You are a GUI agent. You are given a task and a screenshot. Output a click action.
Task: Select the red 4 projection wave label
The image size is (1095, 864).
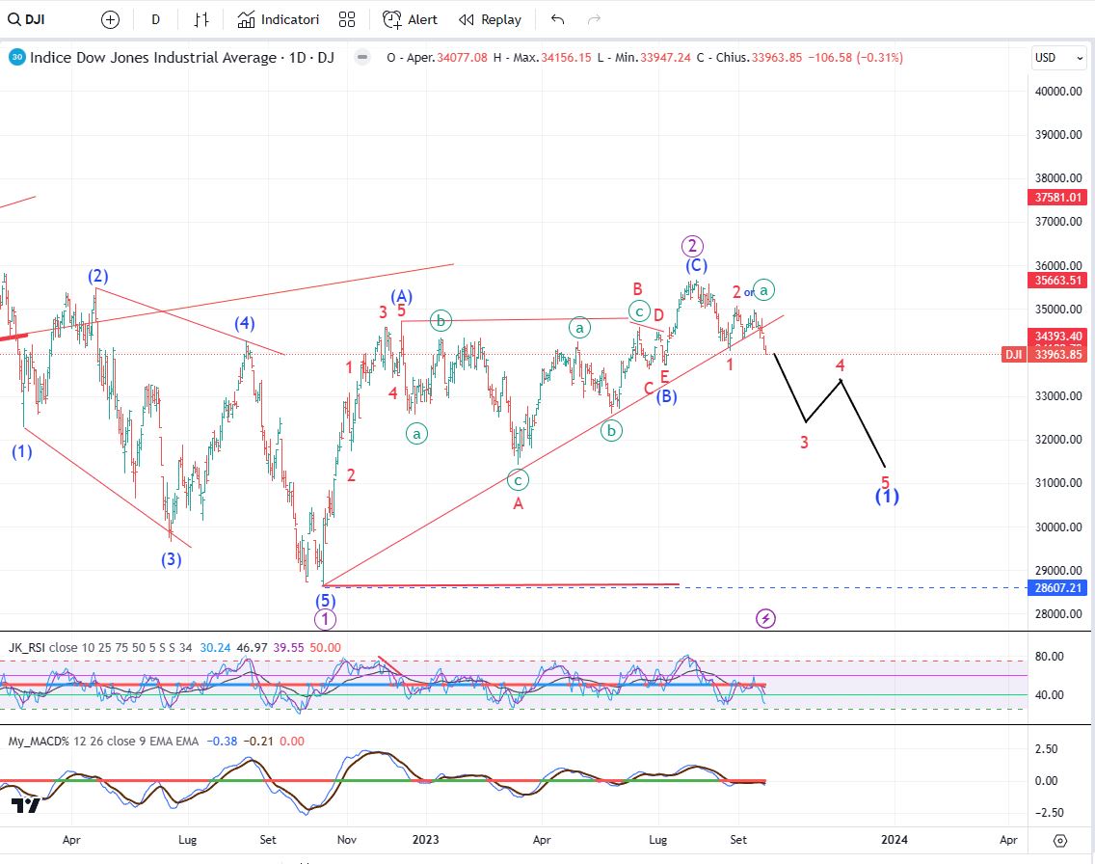841,365
